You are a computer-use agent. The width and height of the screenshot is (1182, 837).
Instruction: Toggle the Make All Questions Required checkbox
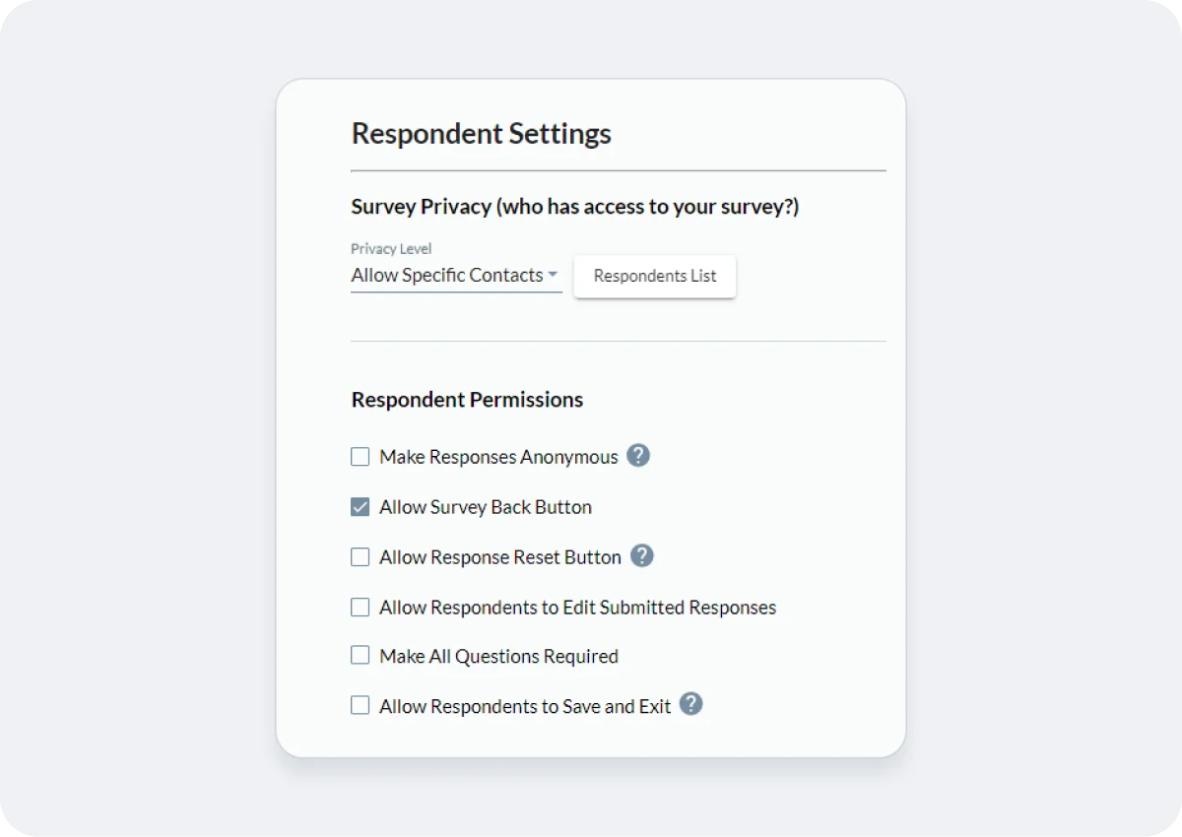click(x=361, y=656)
